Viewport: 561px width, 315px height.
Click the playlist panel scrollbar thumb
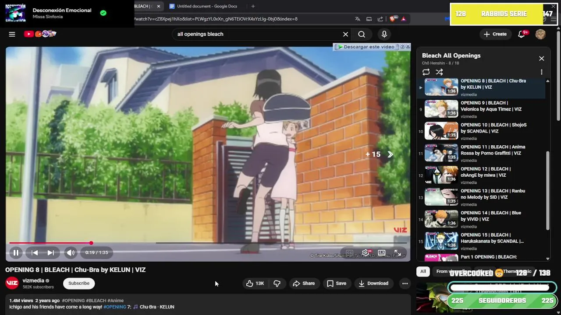coord(547,190)
